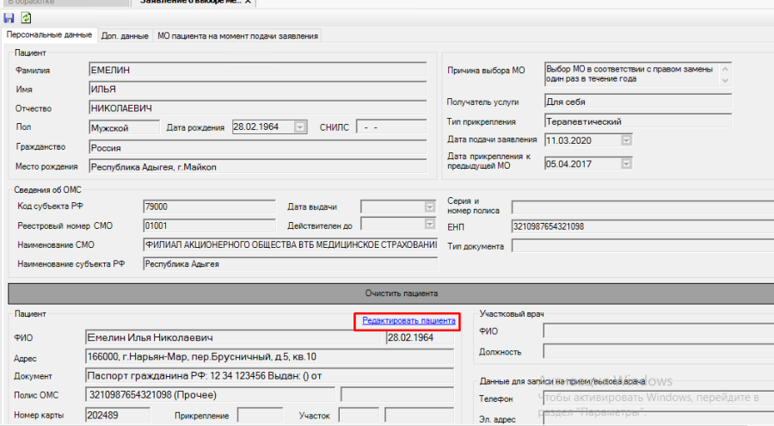Click the Гражданство field with Россия
774x426 pixels.
[258, 147]
